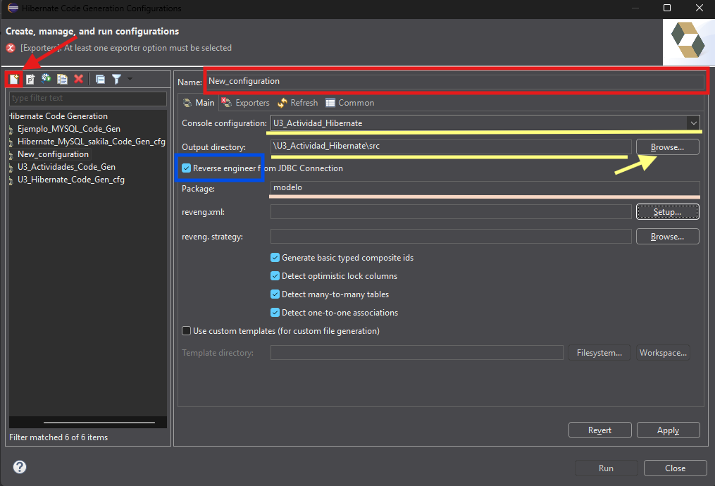
Task: Click the New launch configuration icon
Action: [13, 80]
